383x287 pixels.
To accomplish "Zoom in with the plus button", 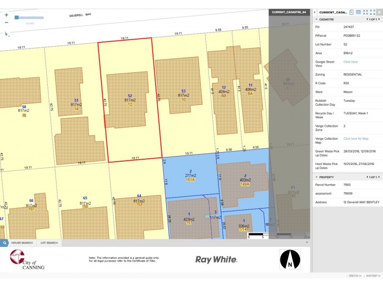I will coord(6,15).
